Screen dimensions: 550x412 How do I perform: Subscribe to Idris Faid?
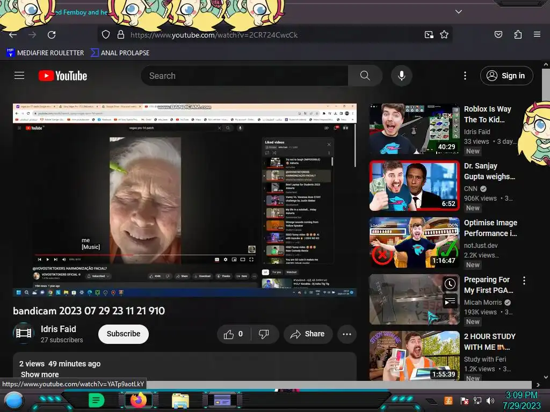tap(124, 334)
